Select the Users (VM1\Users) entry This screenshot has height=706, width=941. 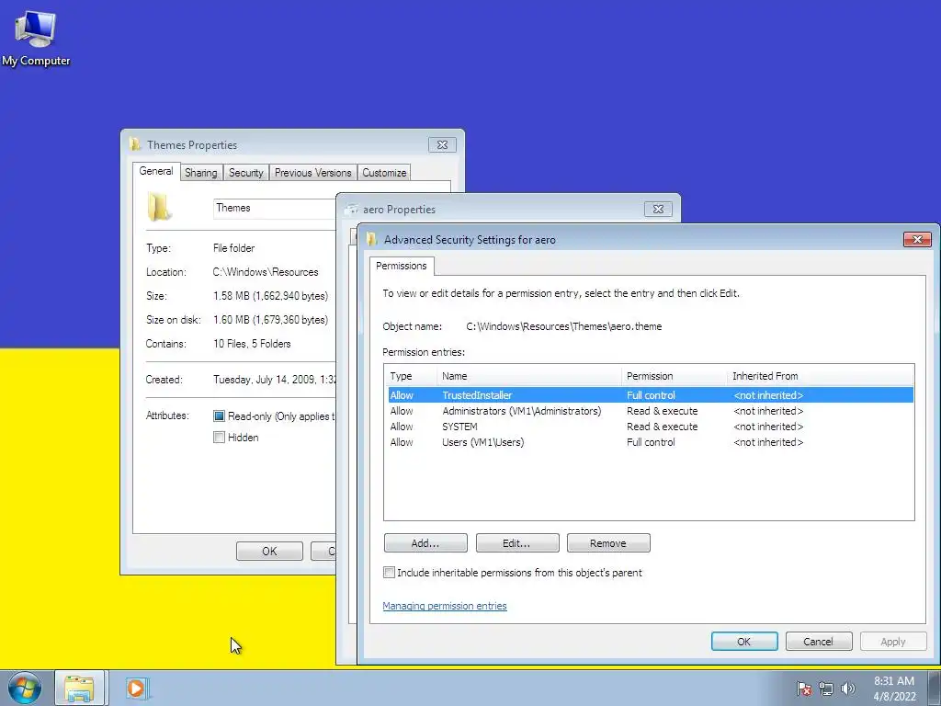point(651,442)
